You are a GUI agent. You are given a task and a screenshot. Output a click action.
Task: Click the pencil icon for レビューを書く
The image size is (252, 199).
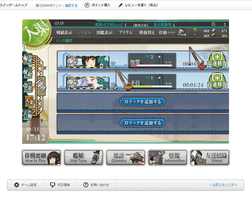coord(120,5)
